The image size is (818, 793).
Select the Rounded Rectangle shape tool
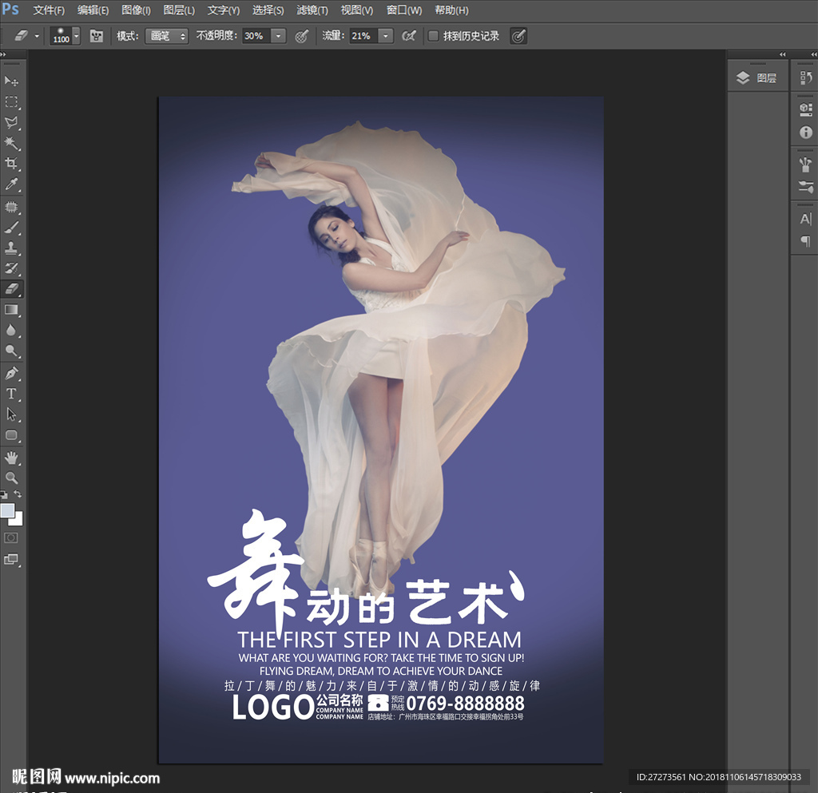[11, 434]
